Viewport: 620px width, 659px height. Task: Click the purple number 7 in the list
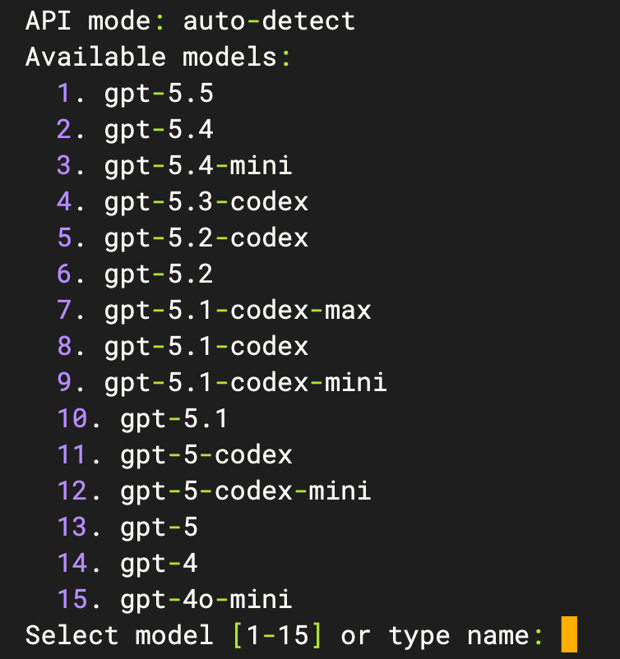pyautogui.click(x=64, y=310)
